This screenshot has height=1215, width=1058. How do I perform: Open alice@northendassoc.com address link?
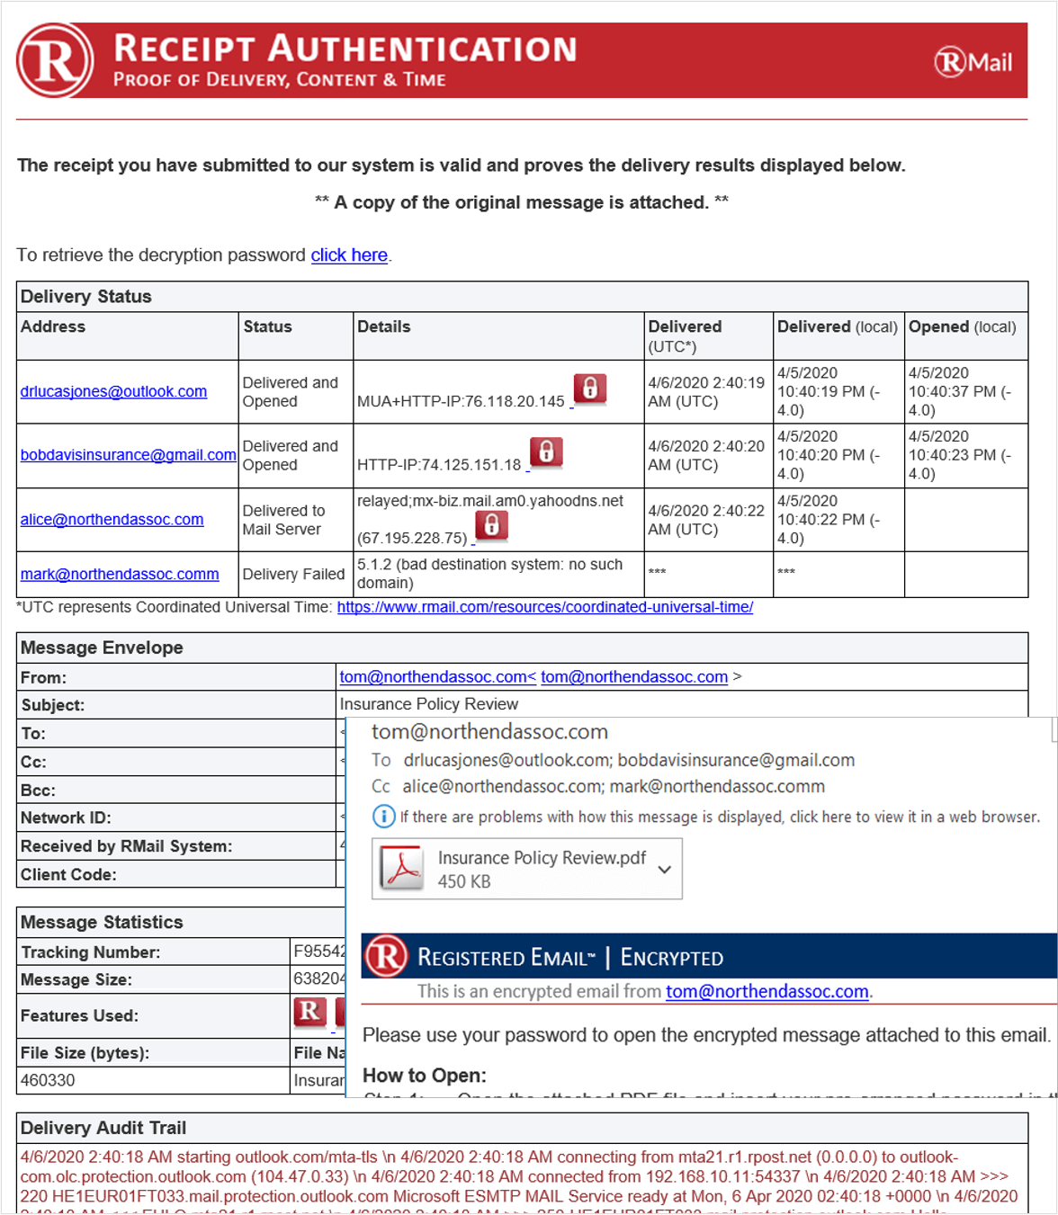tap(112, 520)
